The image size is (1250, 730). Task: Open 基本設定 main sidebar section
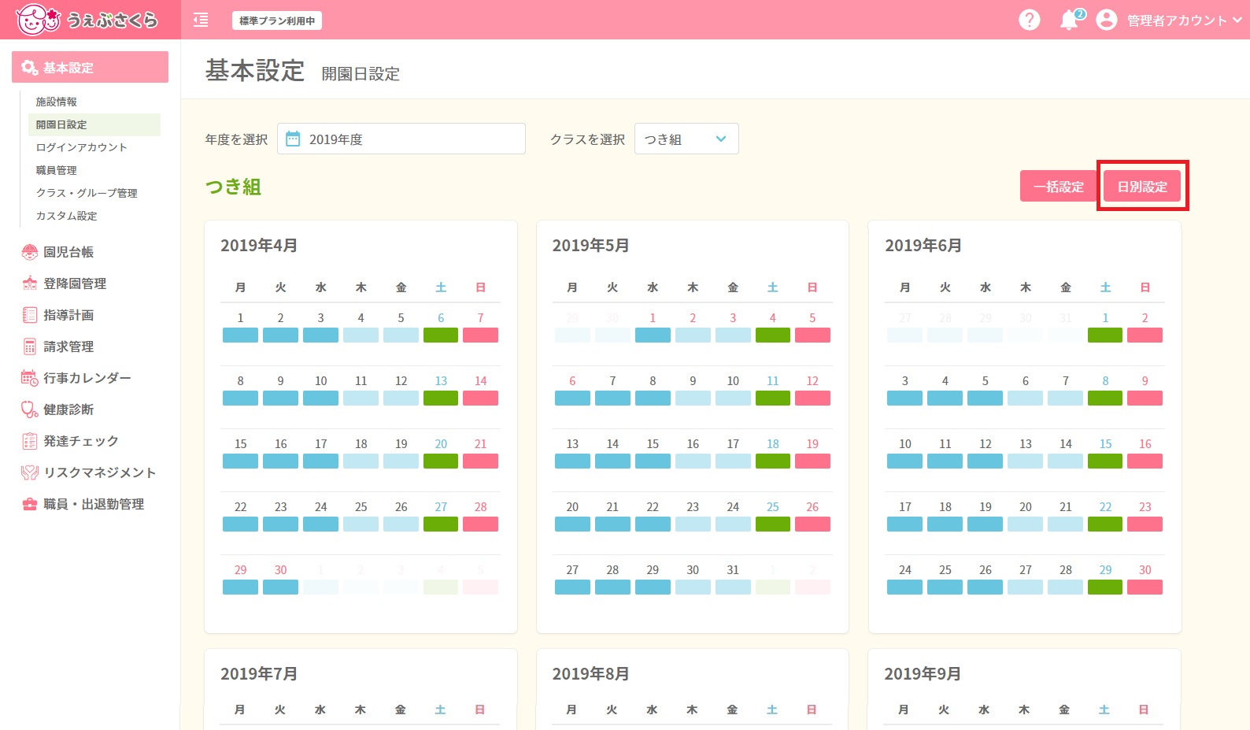point(91,67)
